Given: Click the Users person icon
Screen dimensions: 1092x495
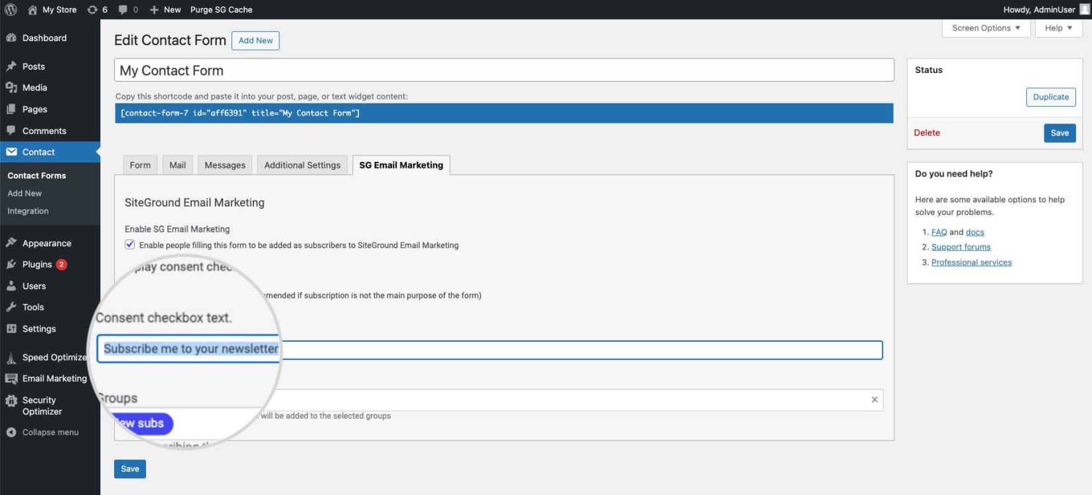Looking at the screenshot, I should pos(11,286).
